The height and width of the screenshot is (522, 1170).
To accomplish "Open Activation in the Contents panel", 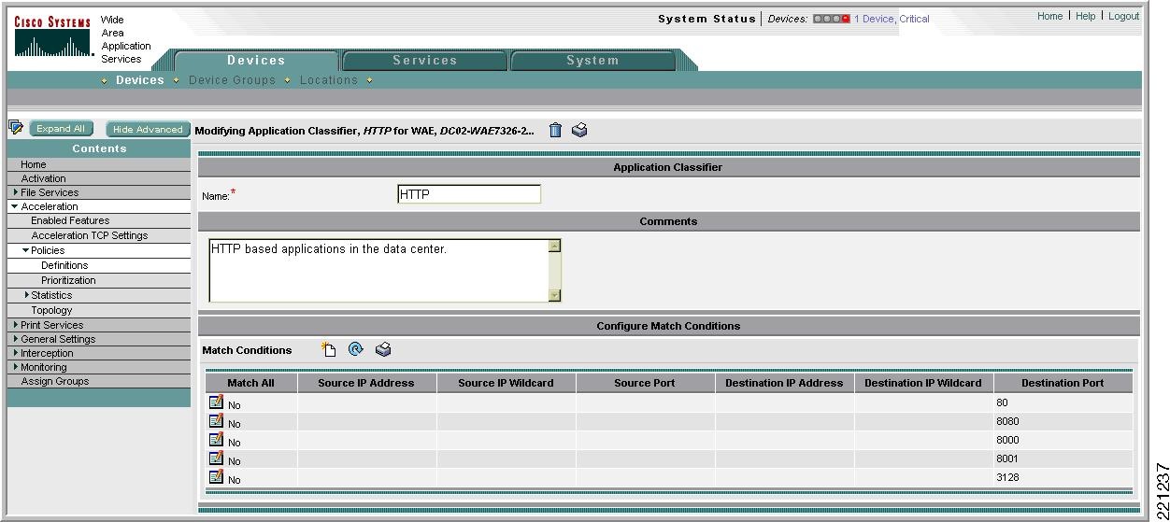I will click(x=44, y=178).
